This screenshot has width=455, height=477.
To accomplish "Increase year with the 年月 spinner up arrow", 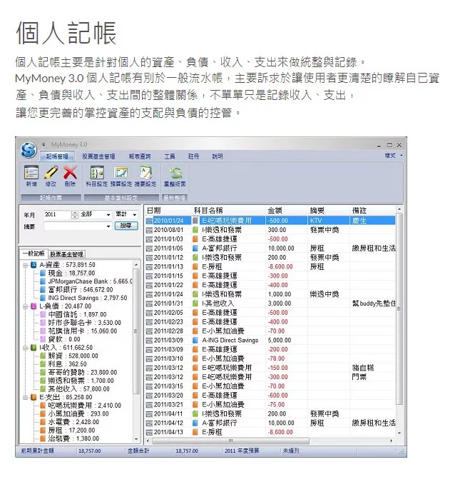I will click(x=75, y=212).
